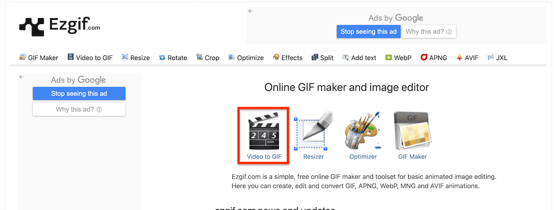Choose Add text from the menu
554x210 pixels.
(x=359, y=58)
